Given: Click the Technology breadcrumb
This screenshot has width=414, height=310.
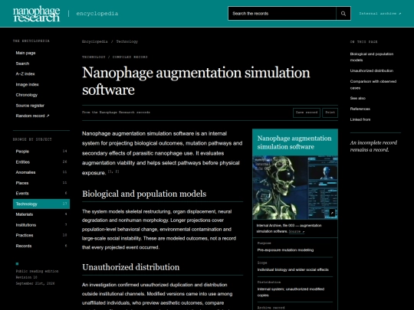Looking at the screenshot, I should click(127, 41).
